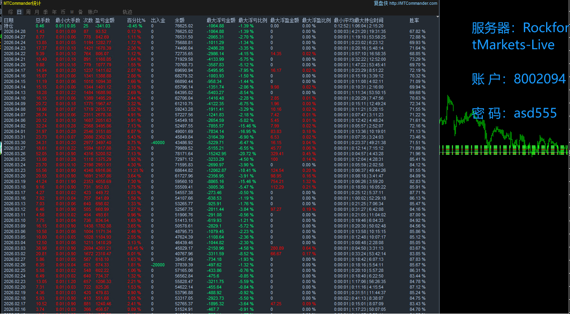Select the 2026.04.28 date row
The height and width of the screenshot is (314, 570).
[x=15, y=31]
